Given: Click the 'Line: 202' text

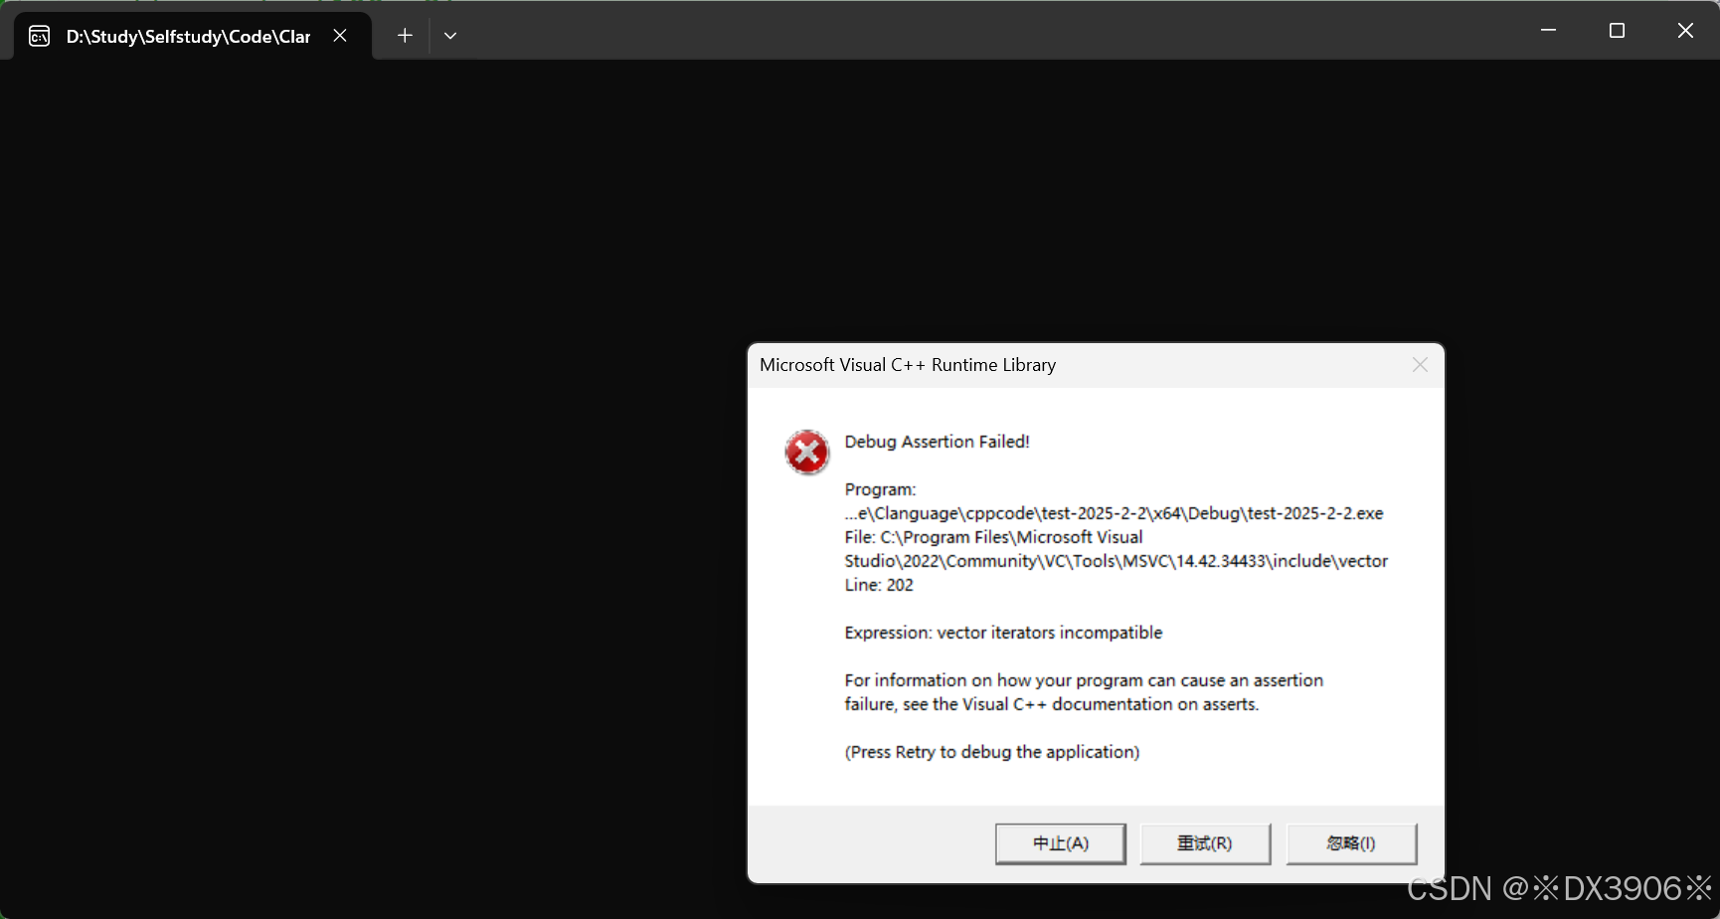Looking at the screenshot, I should [879, 585].
